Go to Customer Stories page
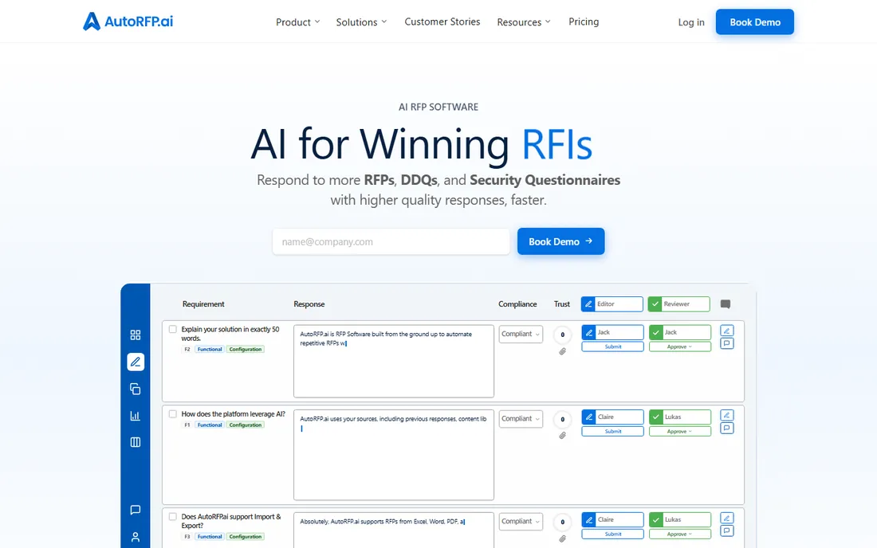 pos(442,22)
